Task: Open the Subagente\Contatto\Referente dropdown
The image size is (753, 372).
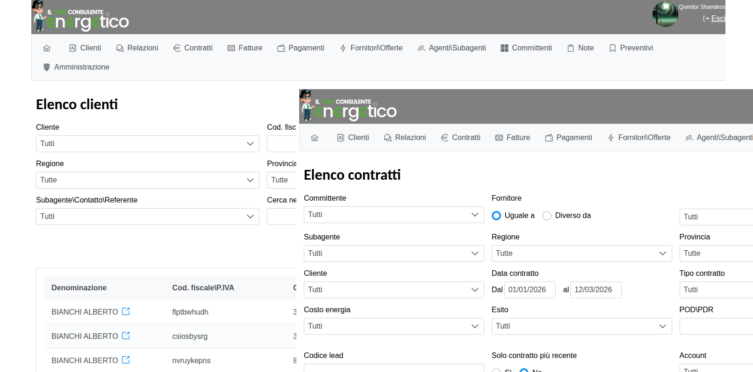Action: (x=147, y=217)
